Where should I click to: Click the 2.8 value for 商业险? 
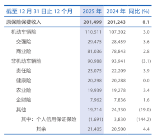pos(146,51)
